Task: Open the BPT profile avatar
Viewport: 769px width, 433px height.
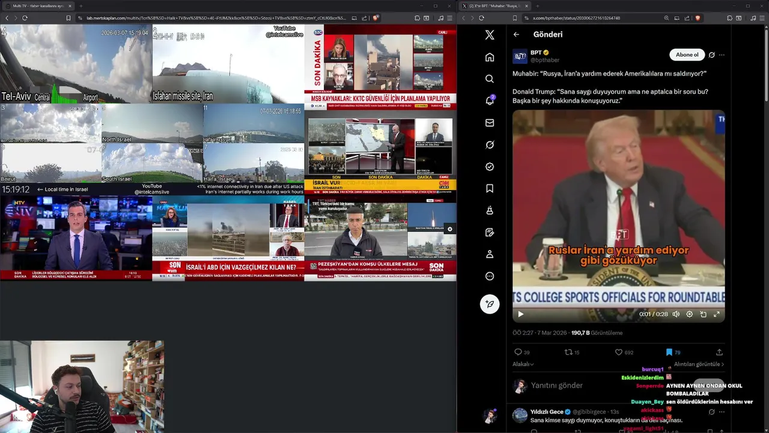Action: pyautogui.click(x=520, y=56)
